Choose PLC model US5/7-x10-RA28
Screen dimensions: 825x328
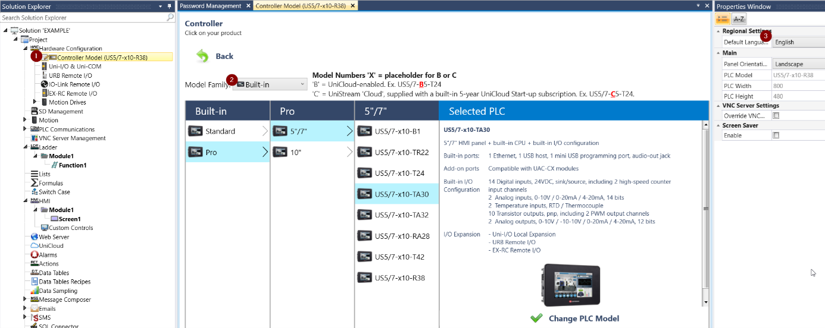[x=397, y=236]
